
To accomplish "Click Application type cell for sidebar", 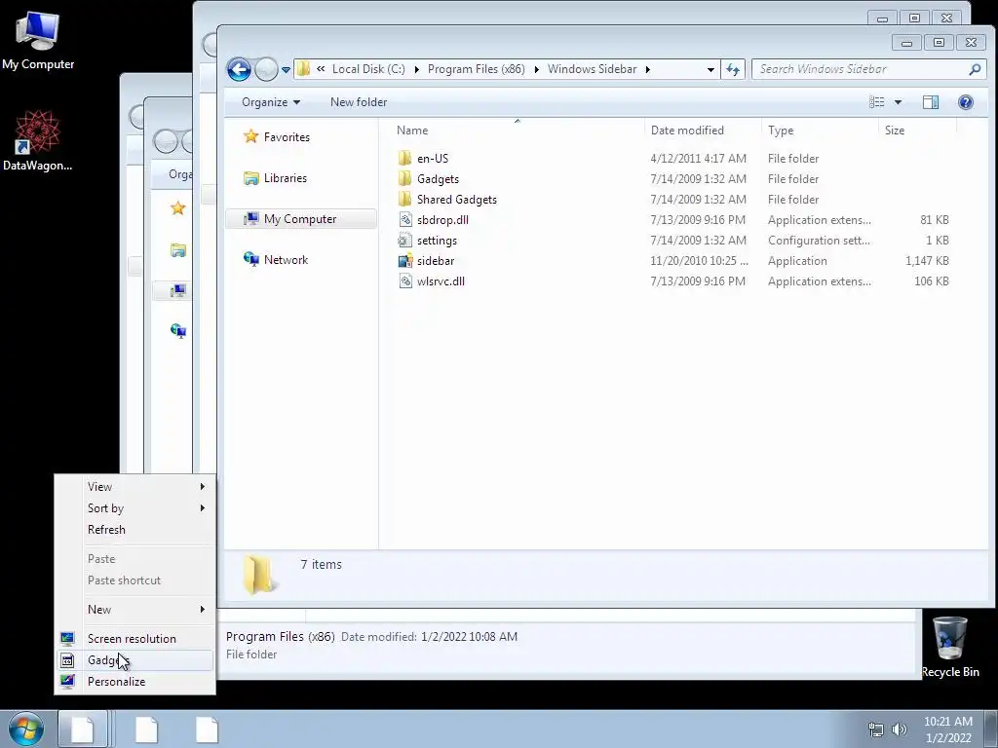I will (797, 261).
